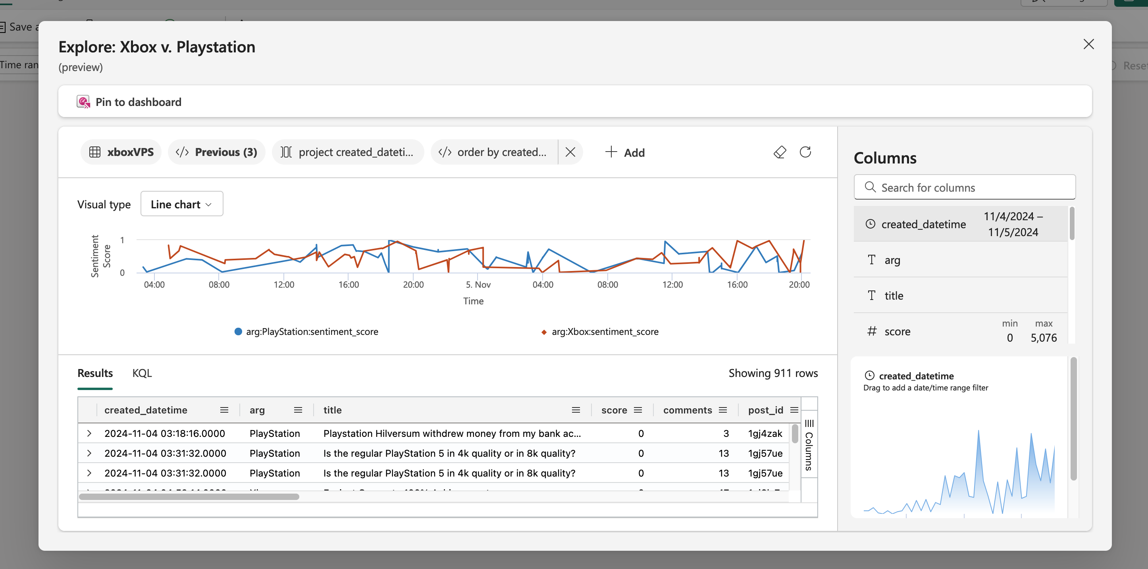Image resolution: width=1148 pixels, height=569 pixels.
Task: Toggle the Xbox sentiment_score legend series
Action: 604,331
